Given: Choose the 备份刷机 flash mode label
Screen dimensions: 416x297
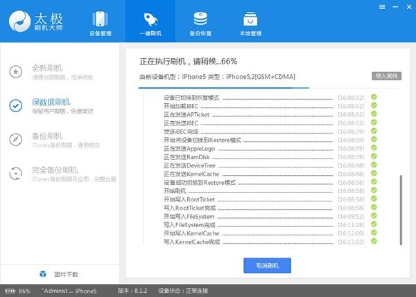Looking at the screenshot, I should click(x=47, y=136).
